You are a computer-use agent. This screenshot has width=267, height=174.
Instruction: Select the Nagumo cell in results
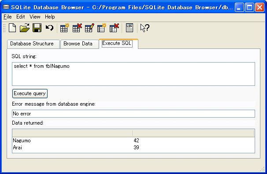point(22,141)
